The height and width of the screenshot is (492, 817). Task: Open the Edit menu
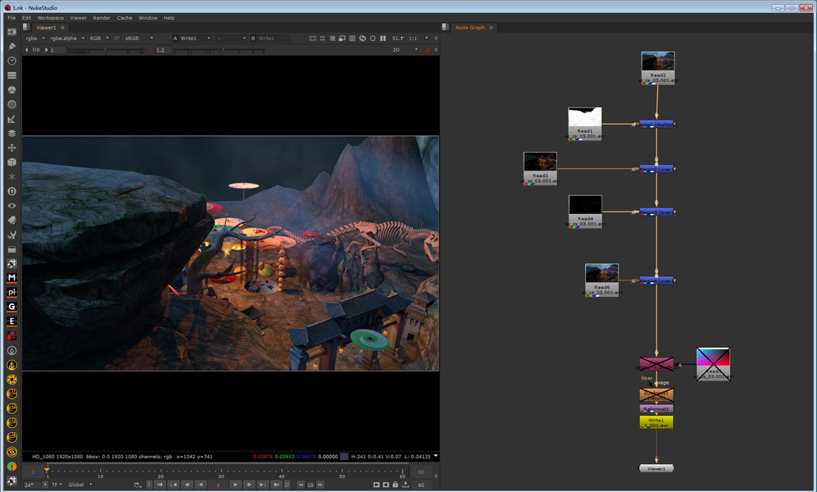tap(26, 18)
